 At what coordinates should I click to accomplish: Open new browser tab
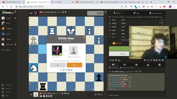click(x=151, y=2)
